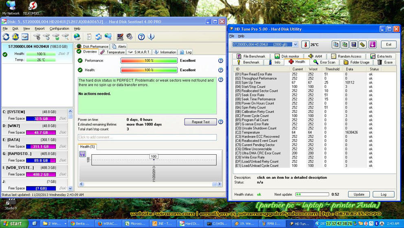Click the disk with magnifier toolbar icon
Screen dimensions: 404x228
point(66,37)
